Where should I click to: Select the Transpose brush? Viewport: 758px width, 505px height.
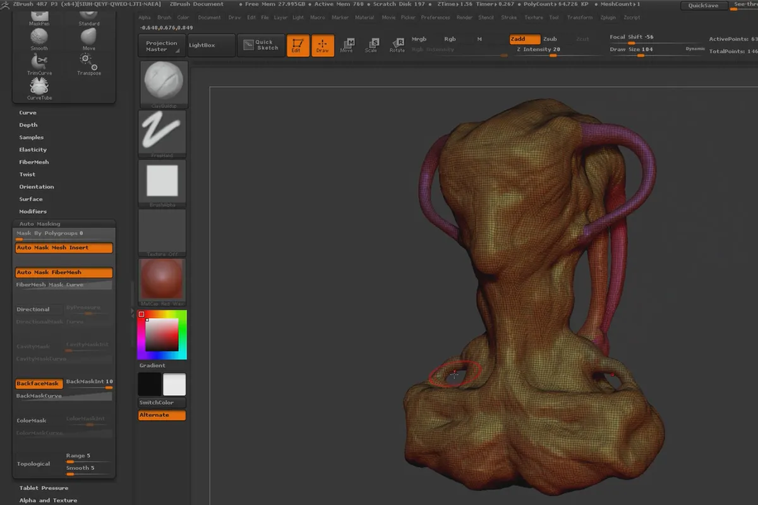pyautogui.click(x=89, y=64)
